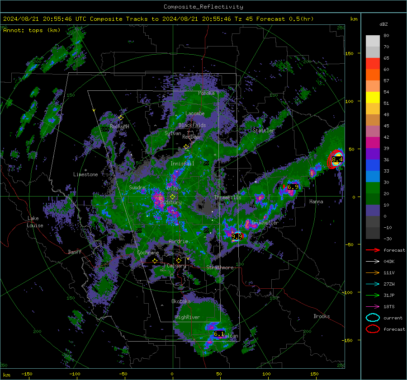Click the Brooks town label
Viewport: 407px width, 380px height.
(x=322, y=316)
